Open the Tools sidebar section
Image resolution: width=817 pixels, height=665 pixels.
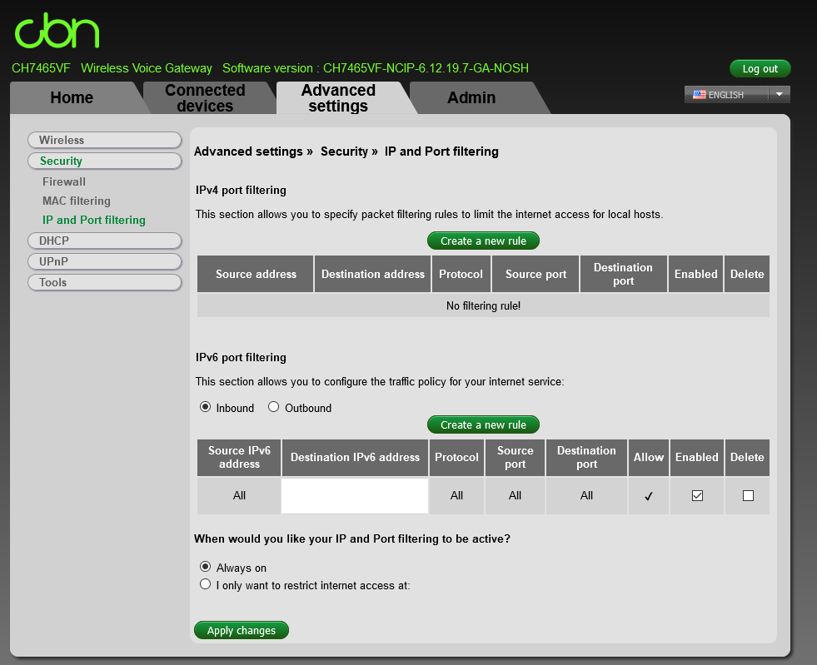tap(104, 282)
